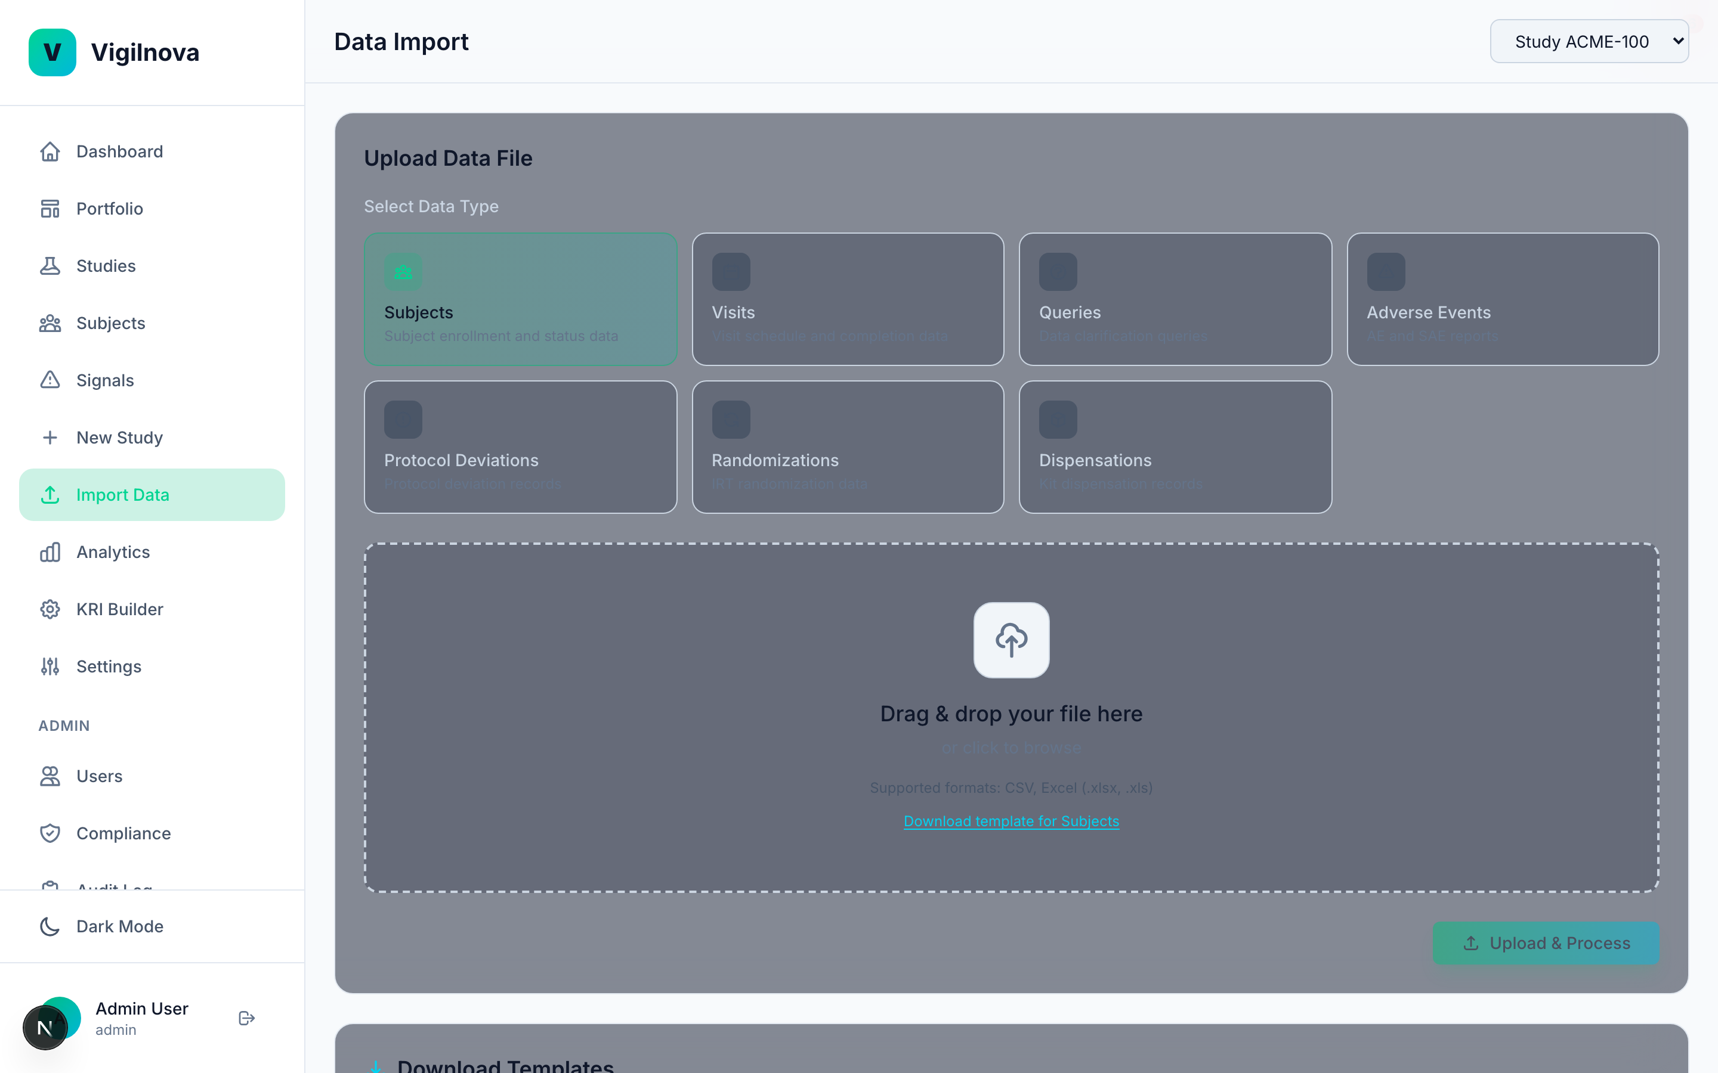The width and height of the screenshot is (1718, 1073).
Task: Select Protocol Deviations data type
Action: [520, 447]
